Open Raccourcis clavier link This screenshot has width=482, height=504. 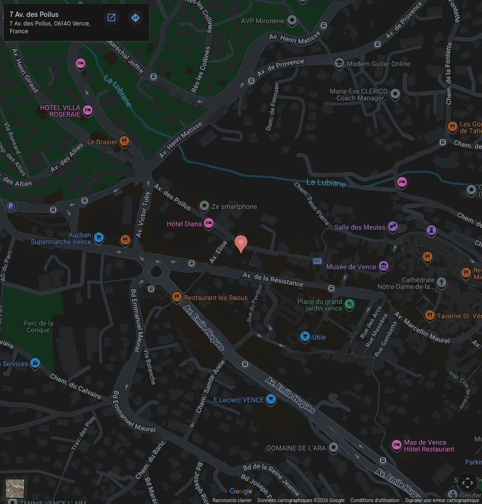pyautogui.click(x=232, y=501)
